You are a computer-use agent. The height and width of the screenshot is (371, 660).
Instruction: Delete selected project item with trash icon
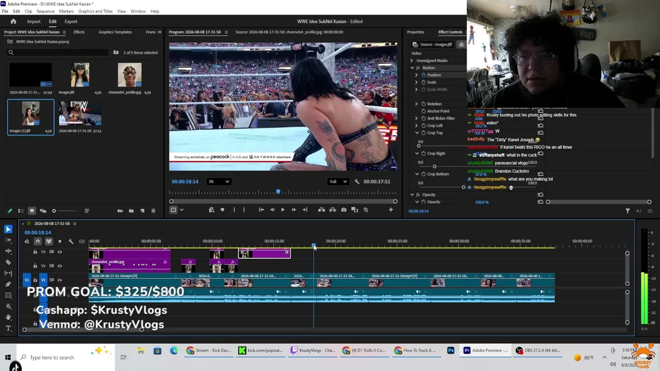coord(153,211)
